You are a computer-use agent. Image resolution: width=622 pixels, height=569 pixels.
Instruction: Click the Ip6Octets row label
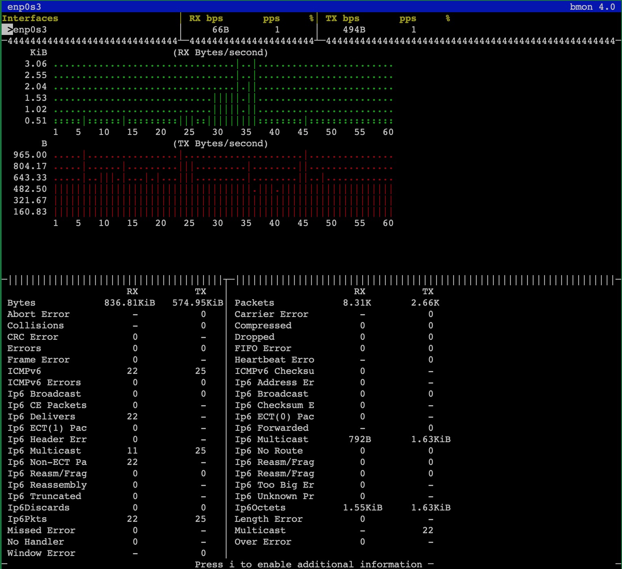tap(260, 508)
